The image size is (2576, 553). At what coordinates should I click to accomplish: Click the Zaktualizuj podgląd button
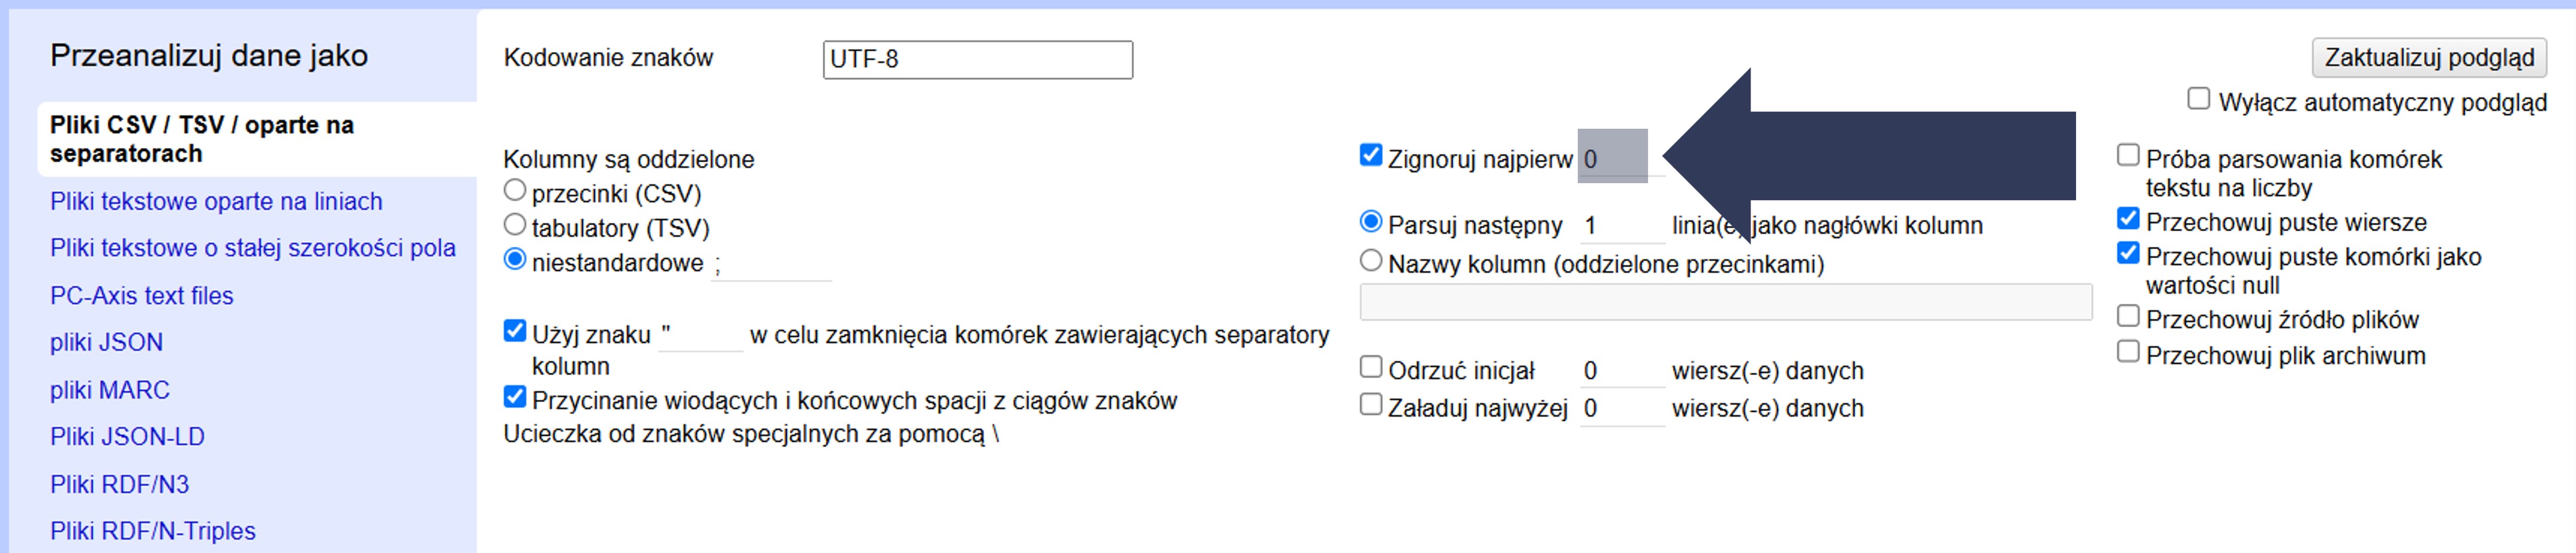point(2428,58)
